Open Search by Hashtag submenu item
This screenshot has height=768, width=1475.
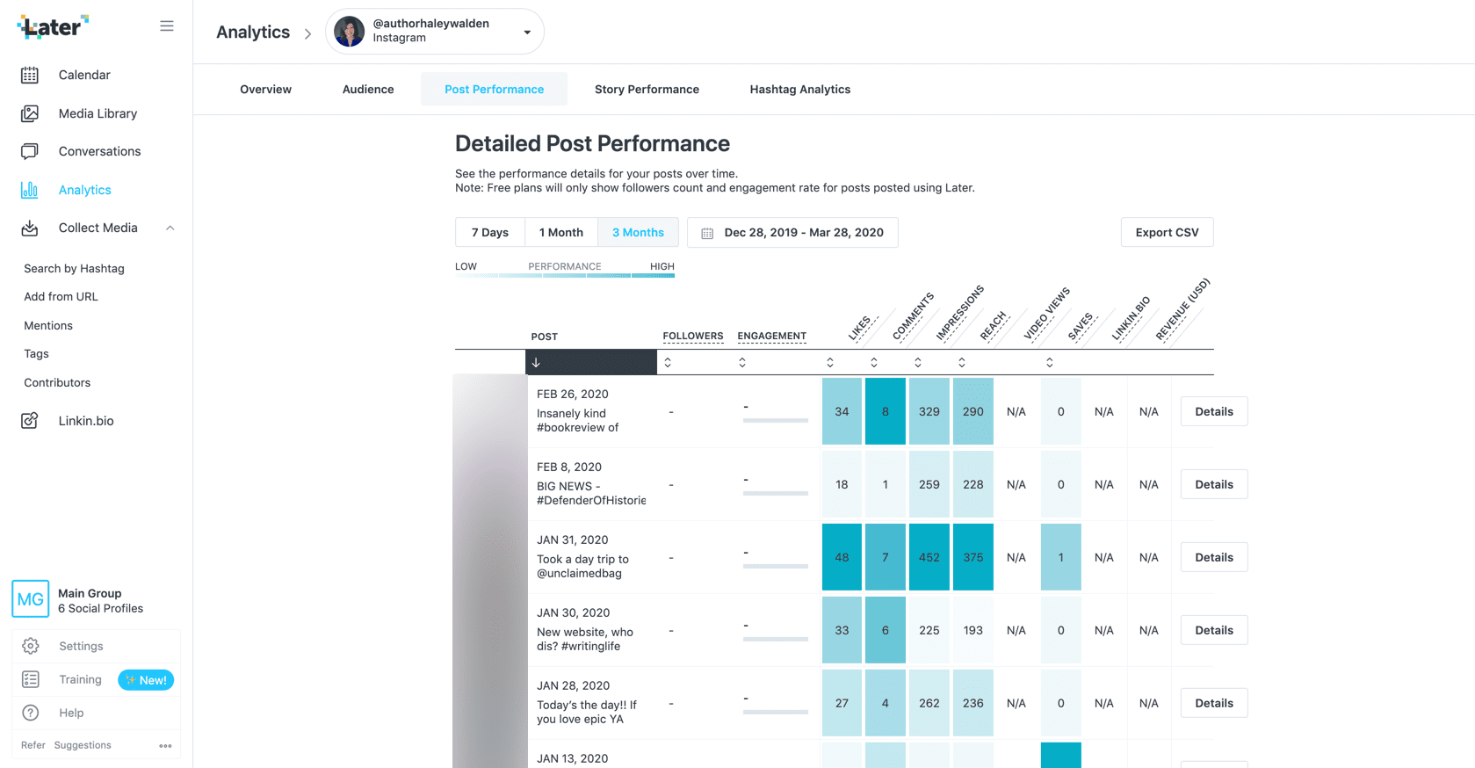tap(74, 269)
